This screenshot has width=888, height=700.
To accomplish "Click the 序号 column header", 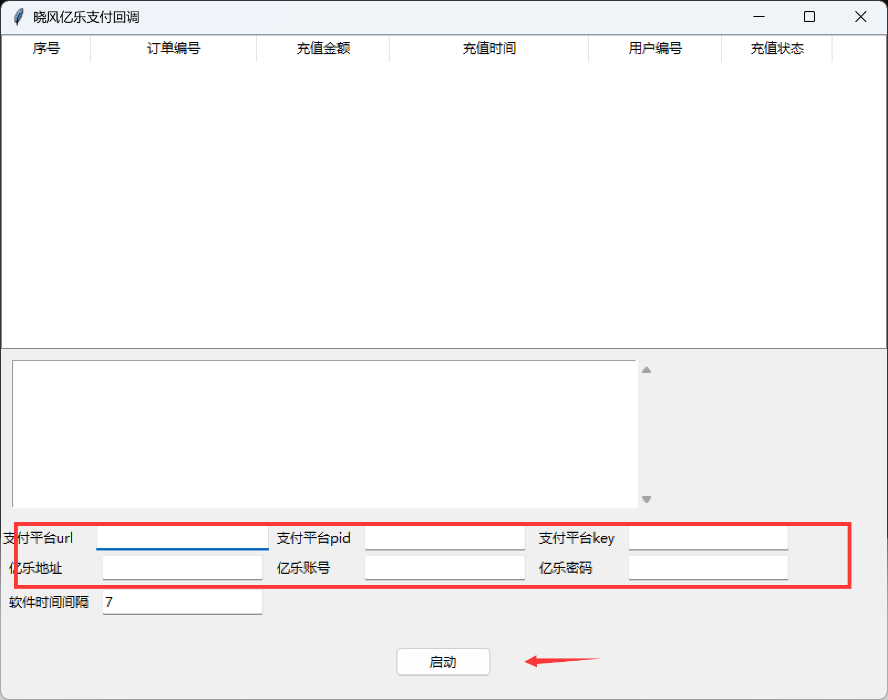I will coord(46,49).
